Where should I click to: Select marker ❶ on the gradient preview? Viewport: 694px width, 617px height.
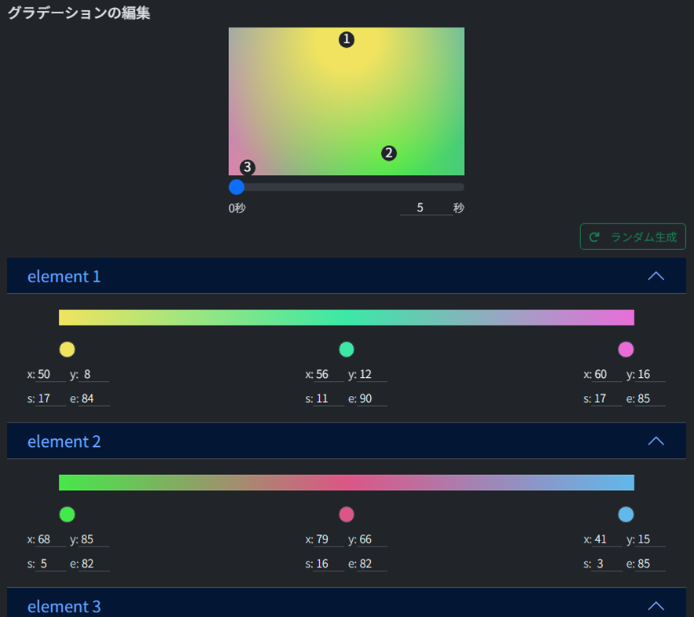pos(347,39)
